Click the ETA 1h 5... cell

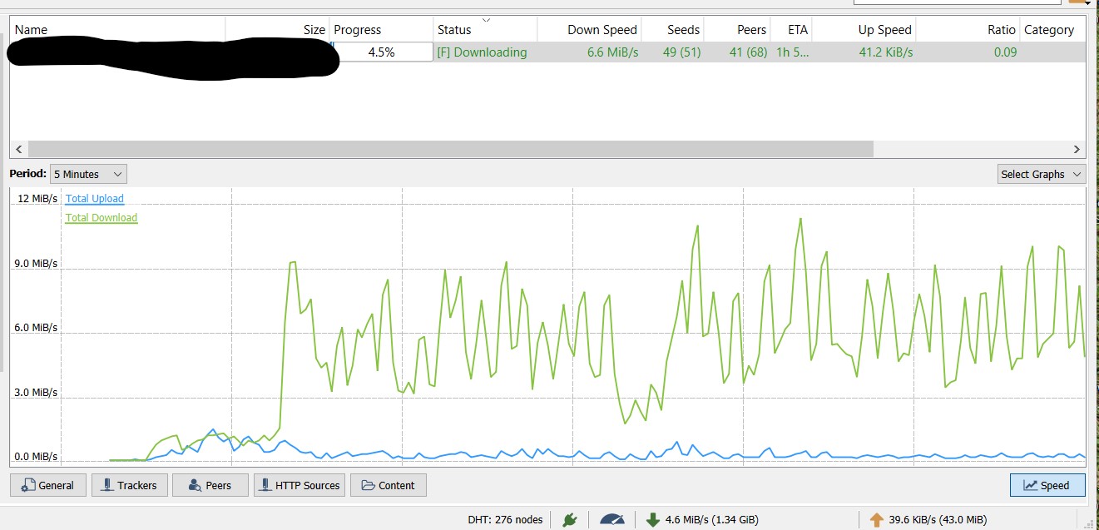(792, 52)
